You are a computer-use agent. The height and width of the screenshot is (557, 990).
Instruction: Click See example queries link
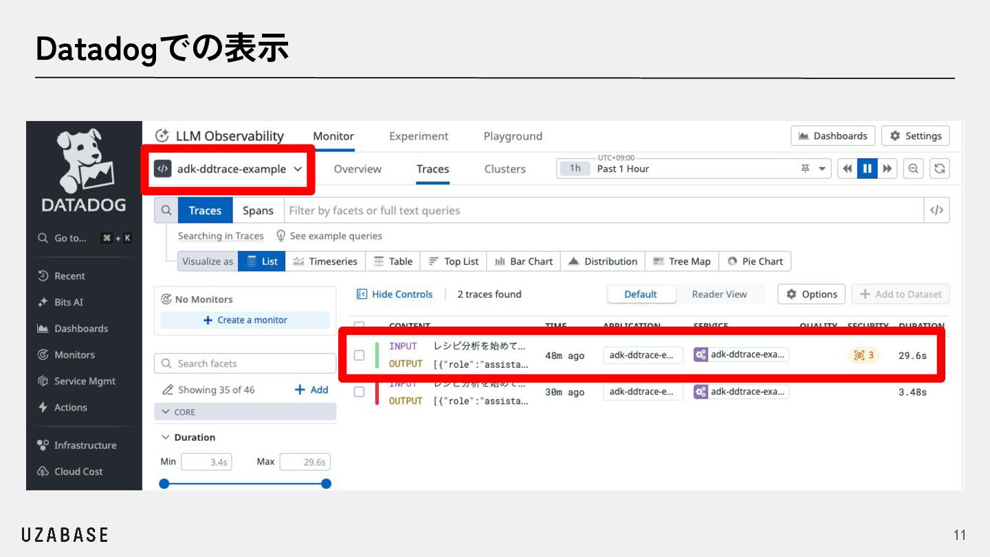[x=329, y=236]
